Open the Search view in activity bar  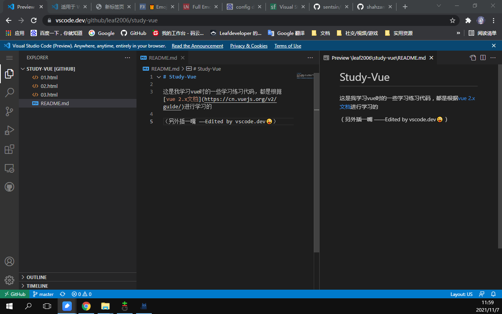(x=9, y=93)
